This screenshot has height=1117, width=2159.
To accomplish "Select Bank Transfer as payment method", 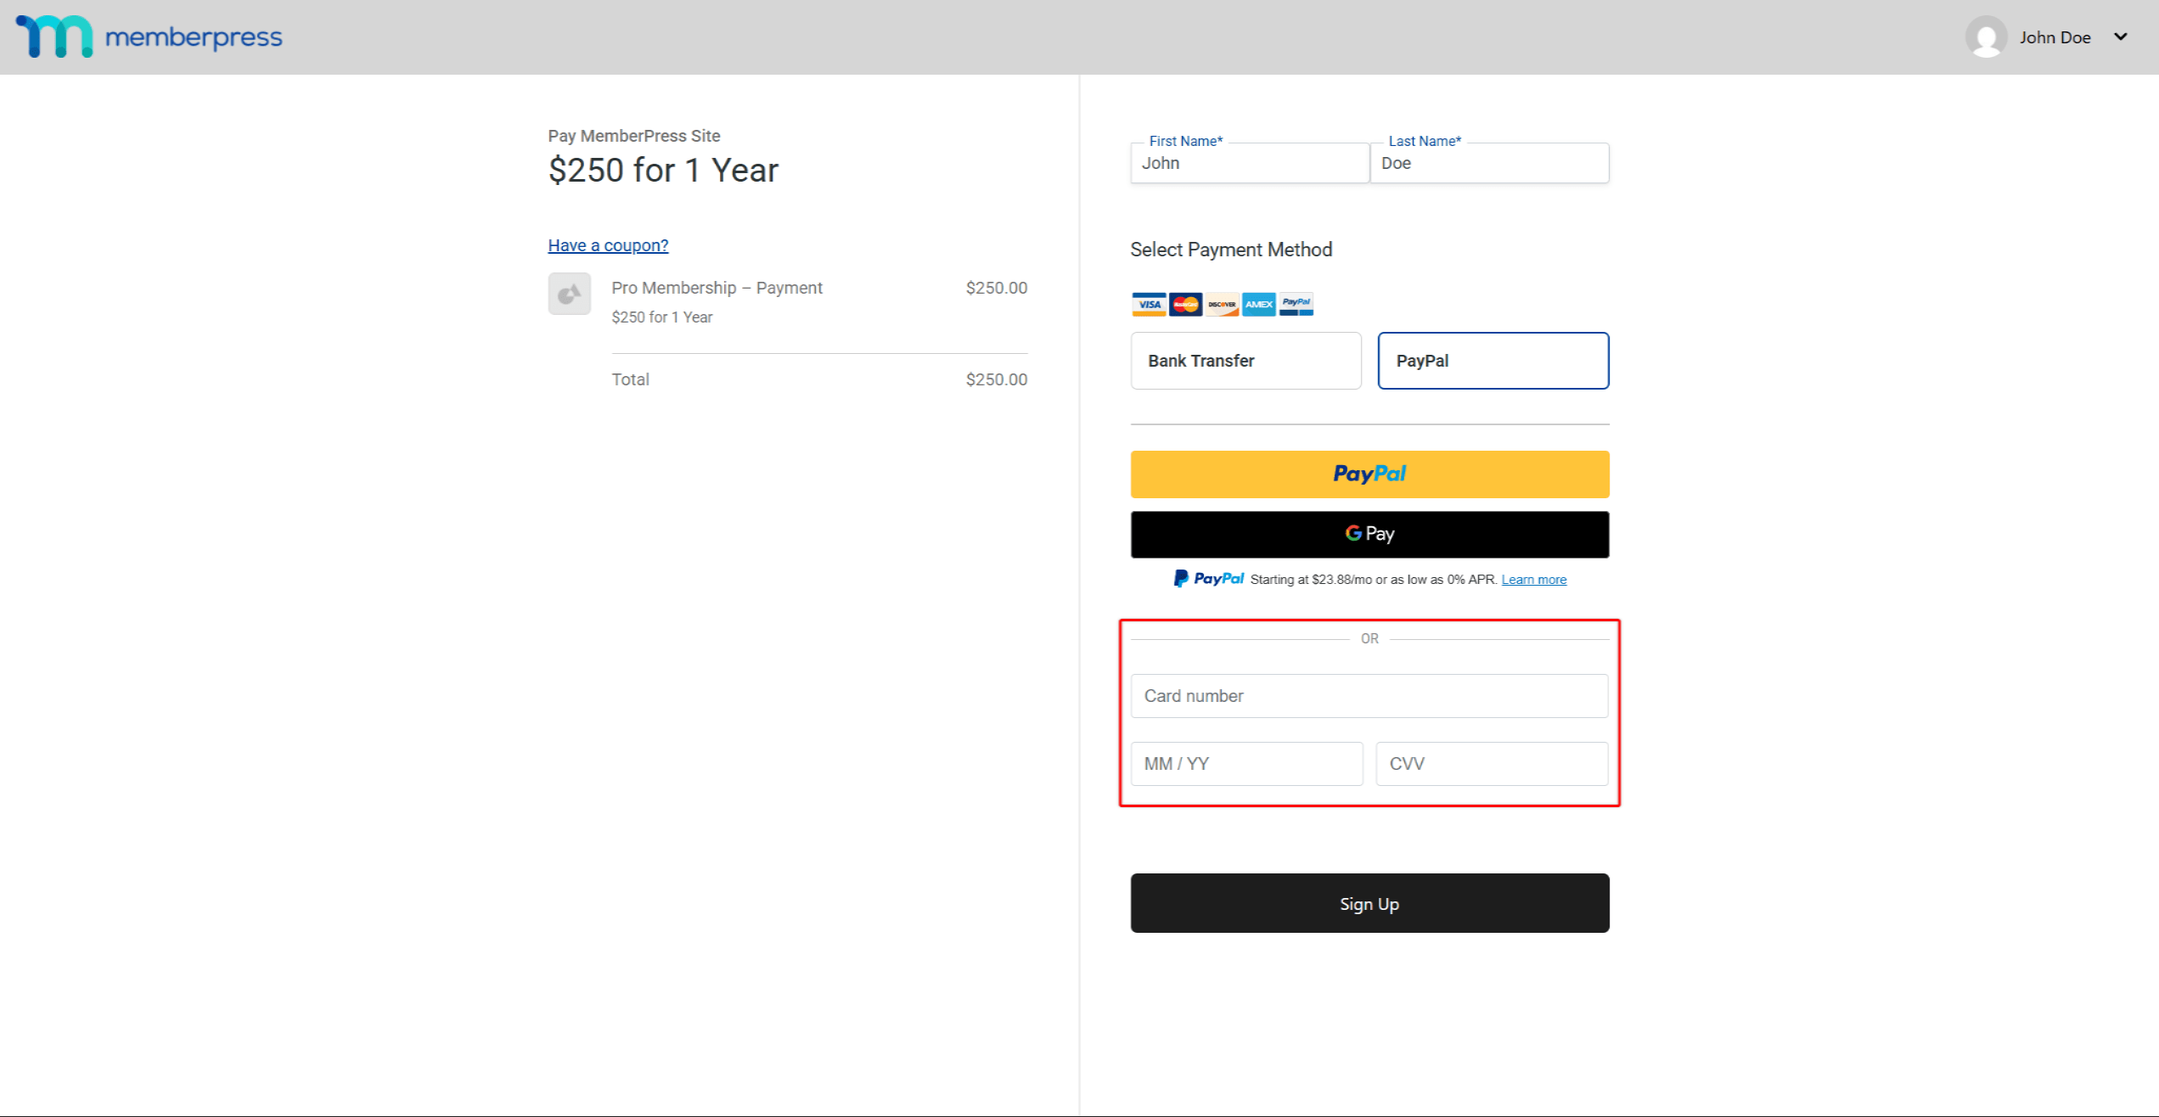I will 1245,360.
